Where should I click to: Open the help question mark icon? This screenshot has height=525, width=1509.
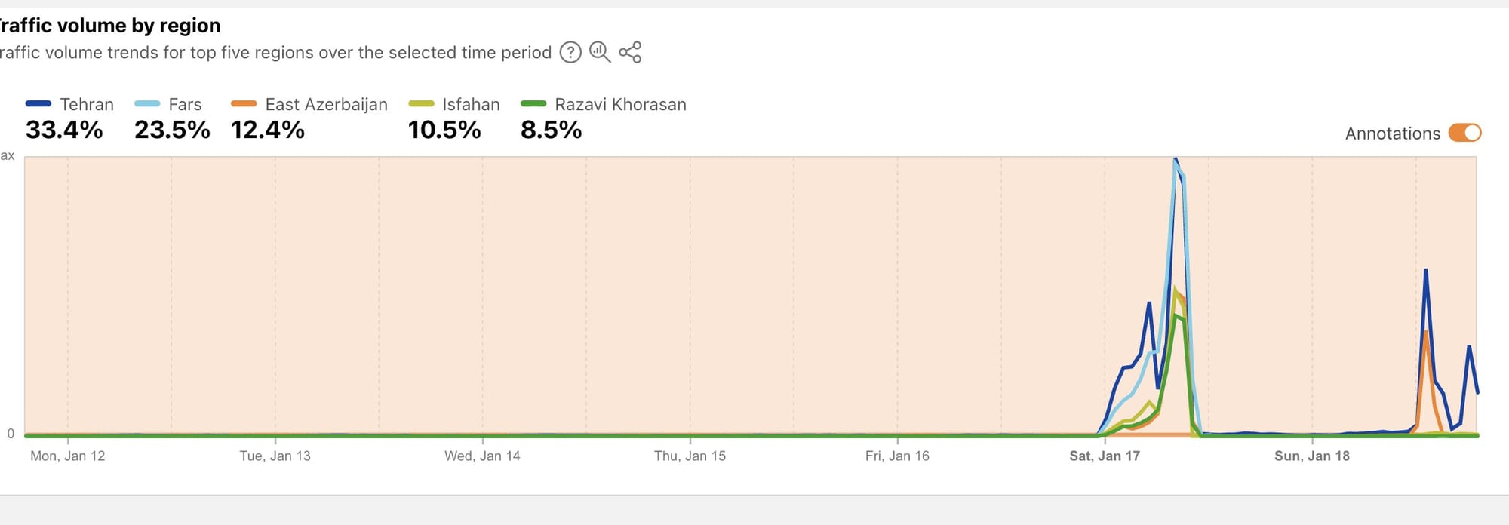[570, 52]
